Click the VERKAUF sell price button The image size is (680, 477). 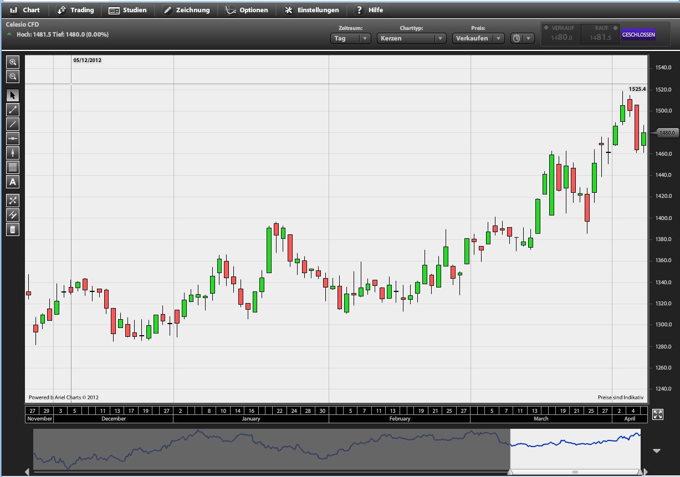(x=561, y=34)
